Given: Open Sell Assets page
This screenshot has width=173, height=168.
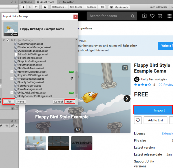Looking at the screenshot, I should point(76,7).
